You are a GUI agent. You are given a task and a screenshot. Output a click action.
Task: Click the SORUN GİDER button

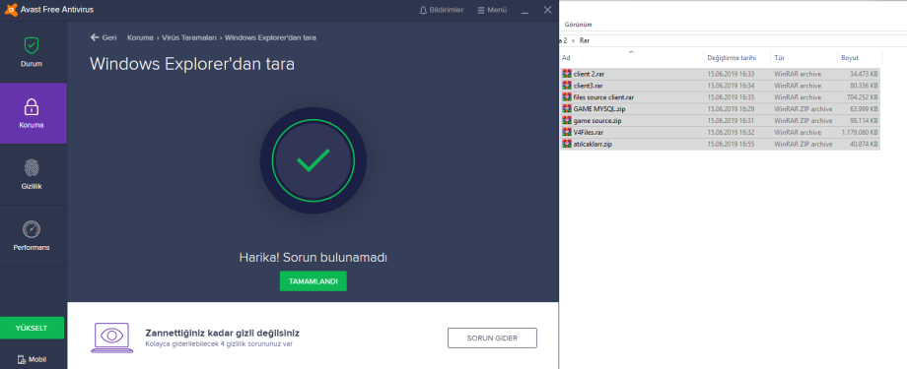click(492, 338)
